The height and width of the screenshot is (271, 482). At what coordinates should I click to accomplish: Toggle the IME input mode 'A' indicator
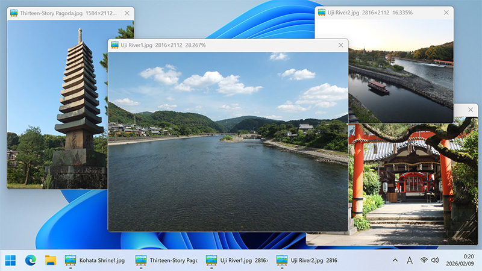tap(410, 260)
